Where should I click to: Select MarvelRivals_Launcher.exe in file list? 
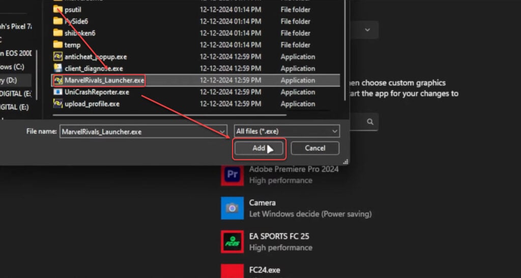104,80
